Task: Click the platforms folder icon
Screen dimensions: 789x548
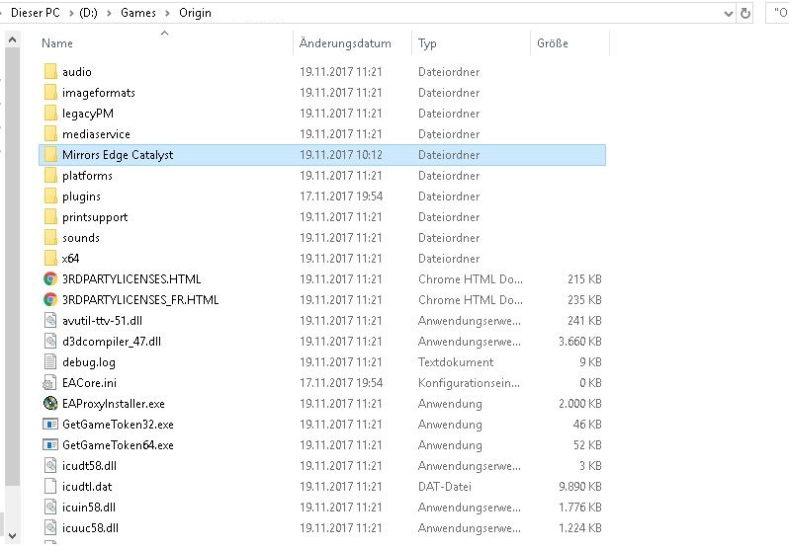Action: 50,176
